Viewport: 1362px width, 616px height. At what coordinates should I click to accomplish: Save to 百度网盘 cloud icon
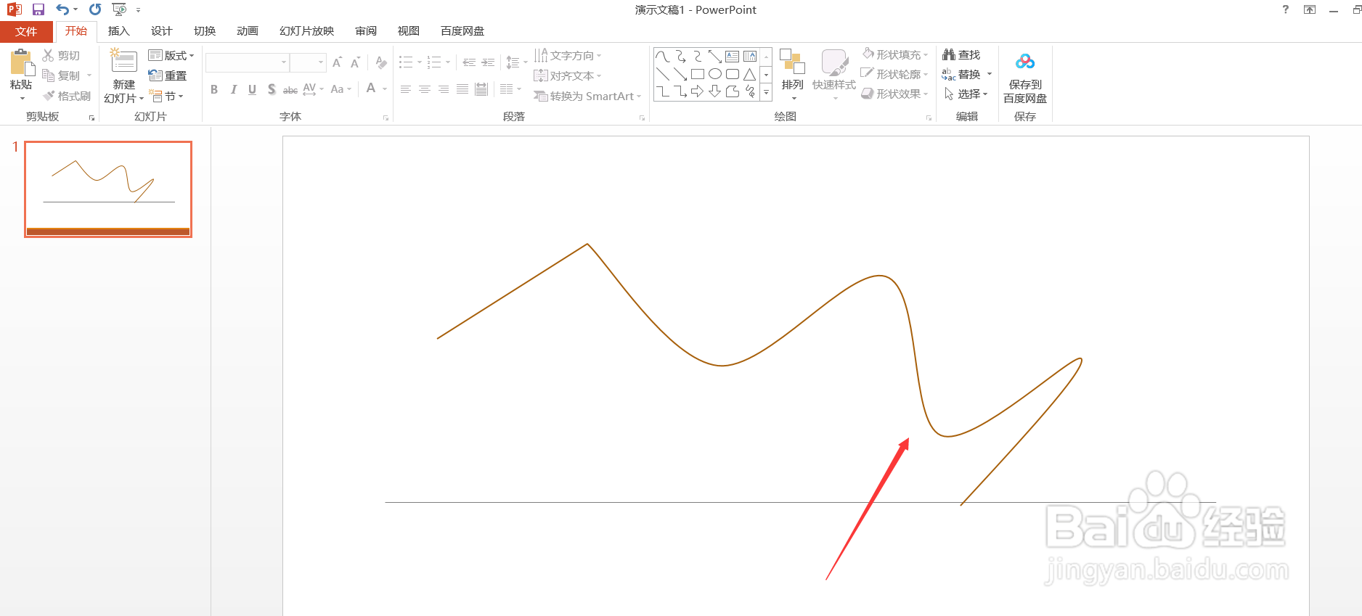pos(1025,62)
